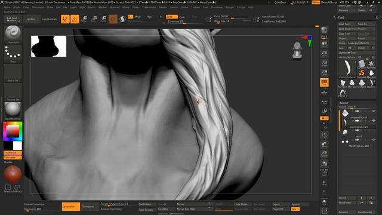Click the Load Tool button

(x=347, y=24)
